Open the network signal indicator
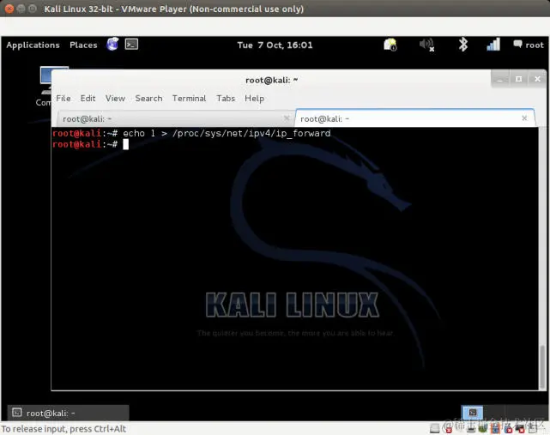Viewport: 550px width, 435px height. point(493,45)
